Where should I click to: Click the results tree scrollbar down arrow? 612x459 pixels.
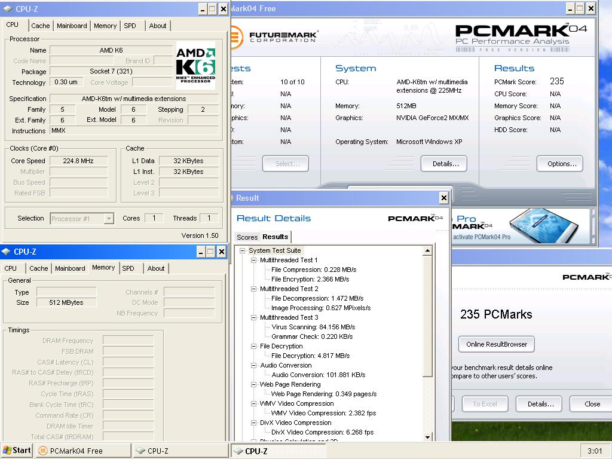(428, 437)
